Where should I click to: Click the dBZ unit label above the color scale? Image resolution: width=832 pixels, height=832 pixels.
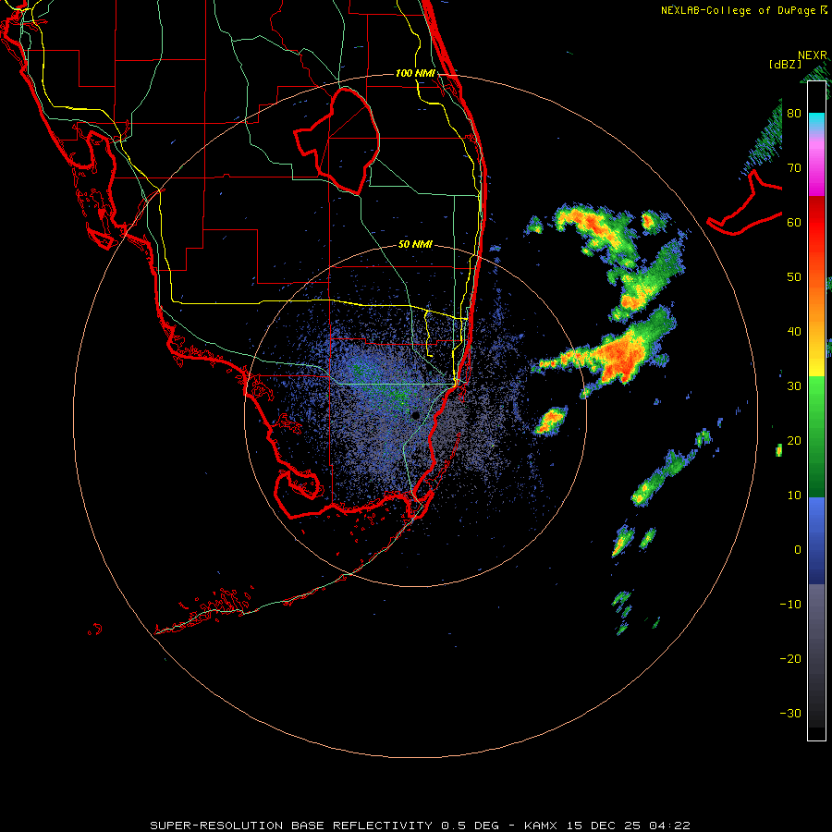pos(785,65)
